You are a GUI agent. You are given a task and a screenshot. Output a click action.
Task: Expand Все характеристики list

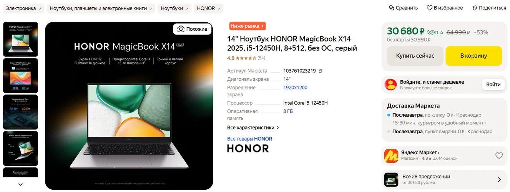pyautogui.click(x=253, y=127)
